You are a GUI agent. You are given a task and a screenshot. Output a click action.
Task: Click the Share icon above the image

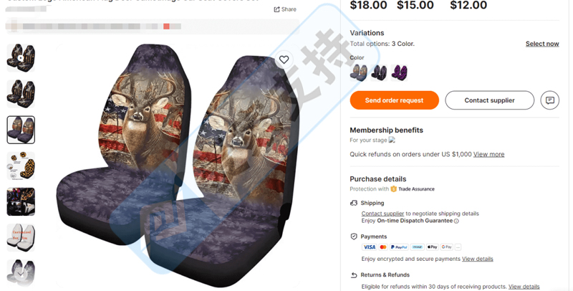coord(277,9)
